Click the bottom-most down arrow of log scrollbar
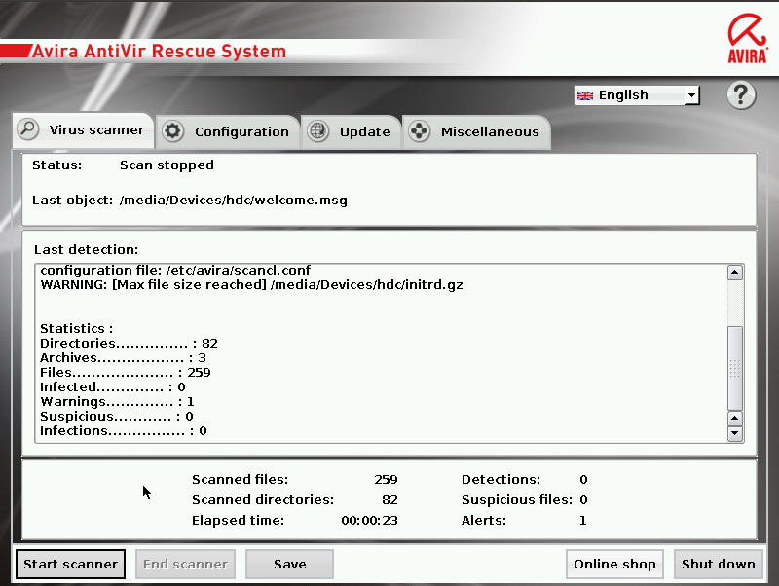Image resolution: width=779 pixels, height=586 pixels. tap(735, 433)
